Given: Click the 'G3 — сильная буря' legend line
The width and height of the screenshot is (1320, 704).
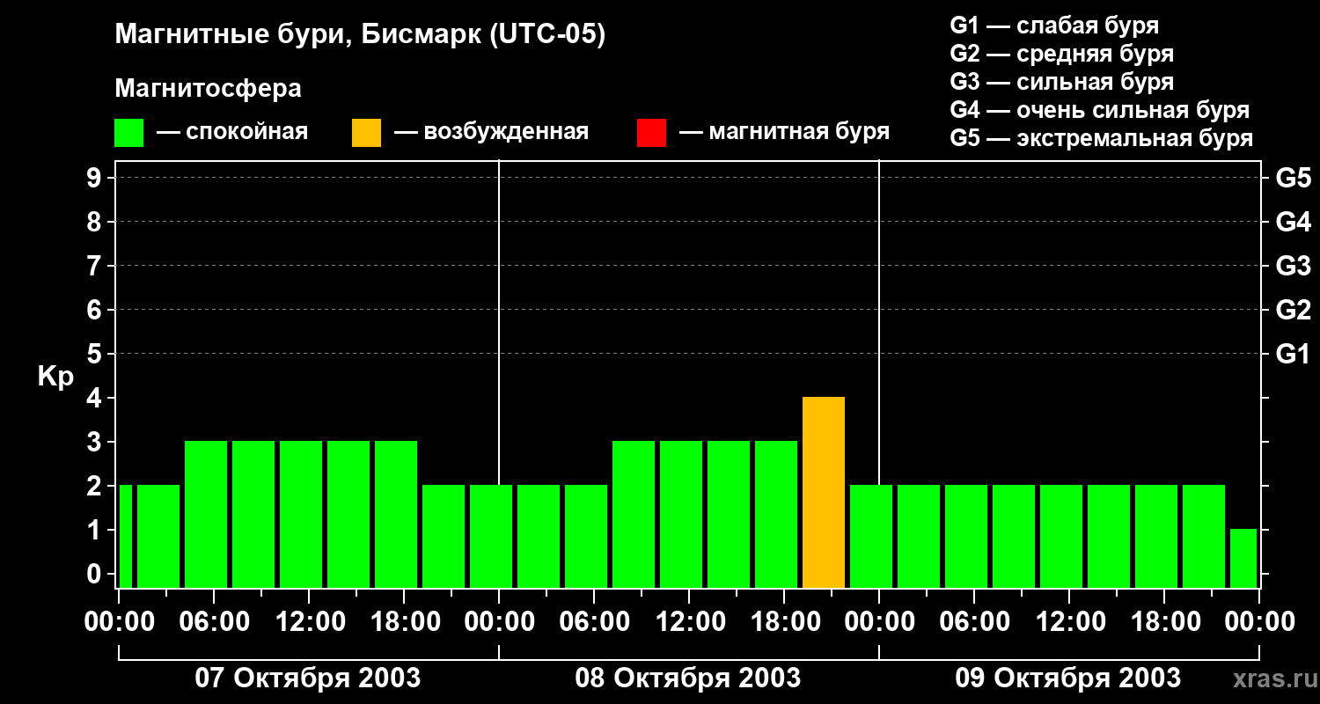Looking at the screenshot, I should pyautogui.click(x=1061, y=82).
